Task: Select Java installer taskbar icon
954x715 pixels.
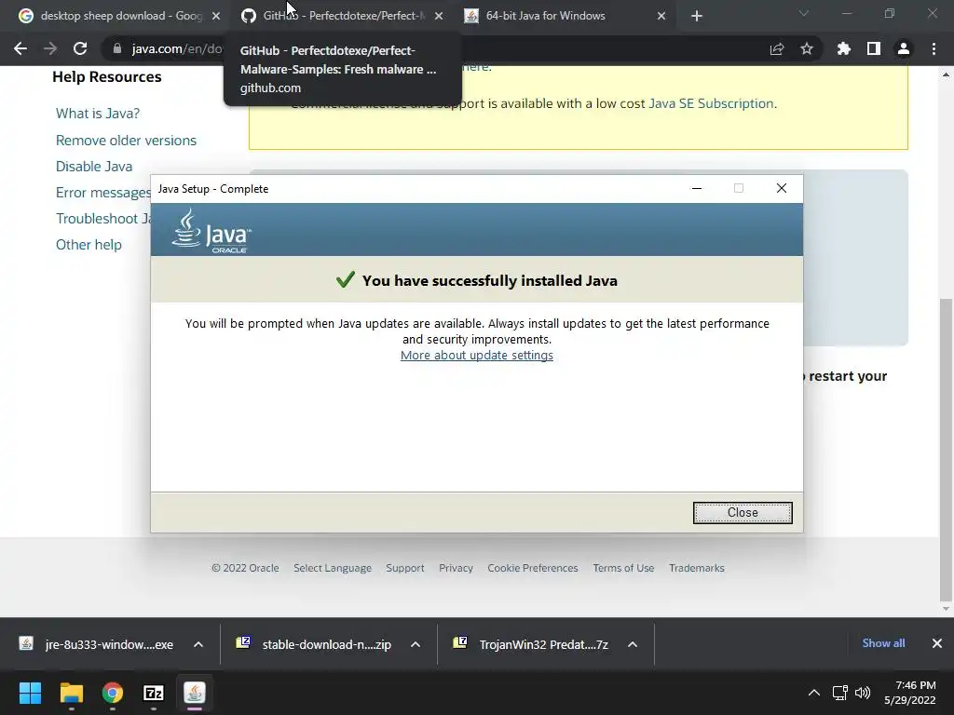Action: [195, 693]
